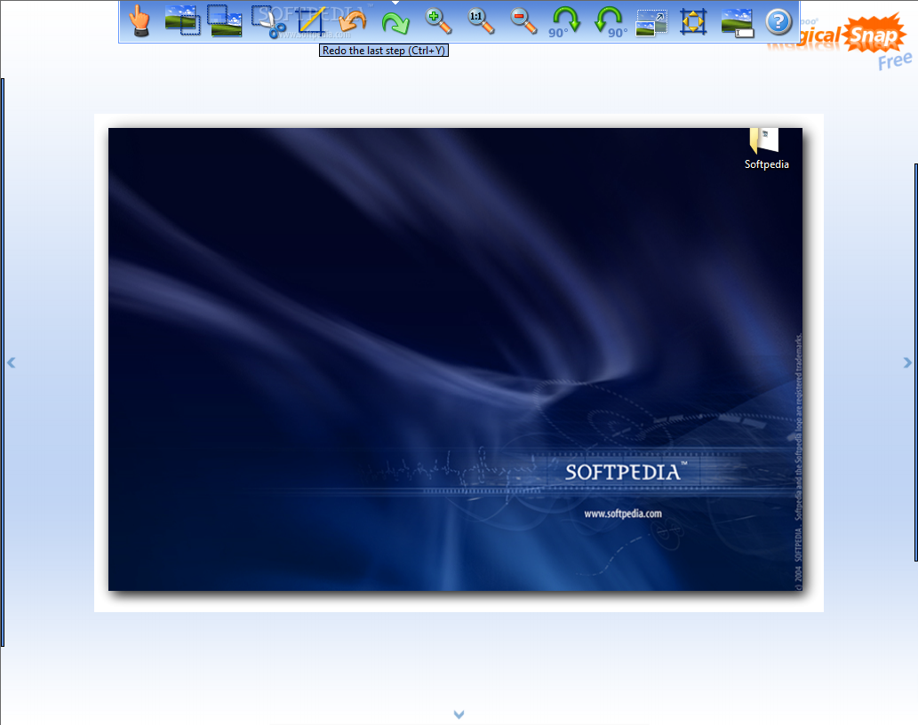The height and width of the screenshot is (725, 918).
Task: Click the pixelate region tool icon
Action: [225, 21]
